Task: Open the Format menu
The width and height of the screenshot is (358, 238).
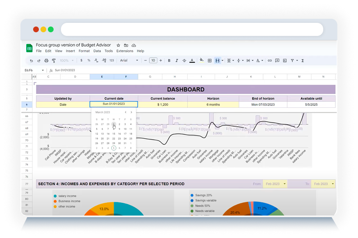Action: tap(84, 51)
